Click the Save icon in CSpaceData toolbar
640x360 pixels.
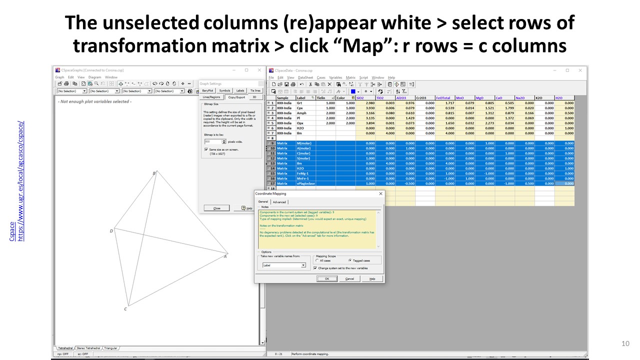pos(286,84)
